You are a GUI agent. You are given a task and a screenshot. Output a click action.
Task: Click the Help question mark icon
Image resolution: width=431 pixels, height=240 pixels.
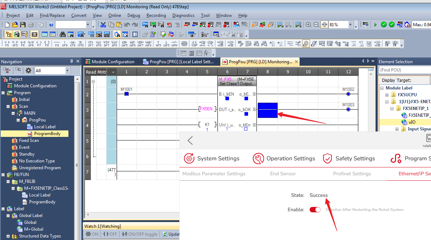[x=51, y=25]
